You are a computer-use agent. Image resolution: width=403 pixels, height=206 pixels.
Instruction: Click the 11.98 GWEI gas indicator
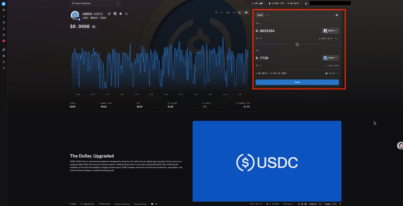point(273,204)
